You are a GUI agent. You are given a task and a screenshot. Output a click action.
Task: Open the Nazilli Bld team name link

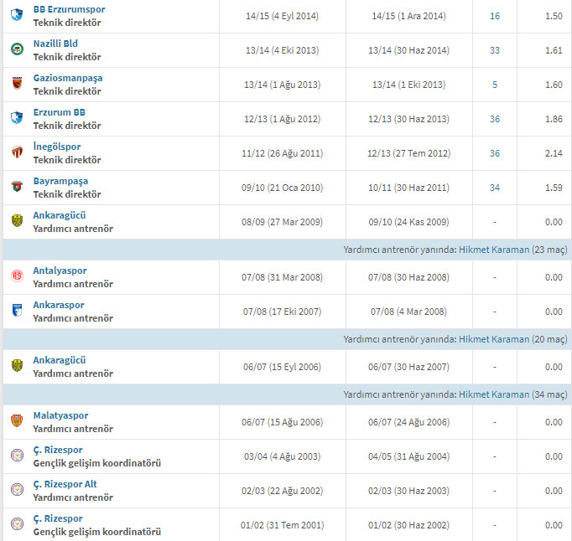click(x=55, y=44)
